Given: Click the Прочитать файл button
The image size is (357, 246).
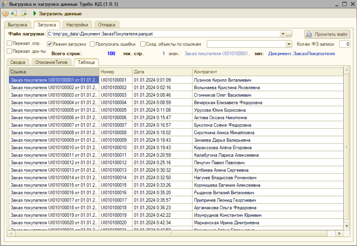Looking at the screenshot, I should (327, 34).
